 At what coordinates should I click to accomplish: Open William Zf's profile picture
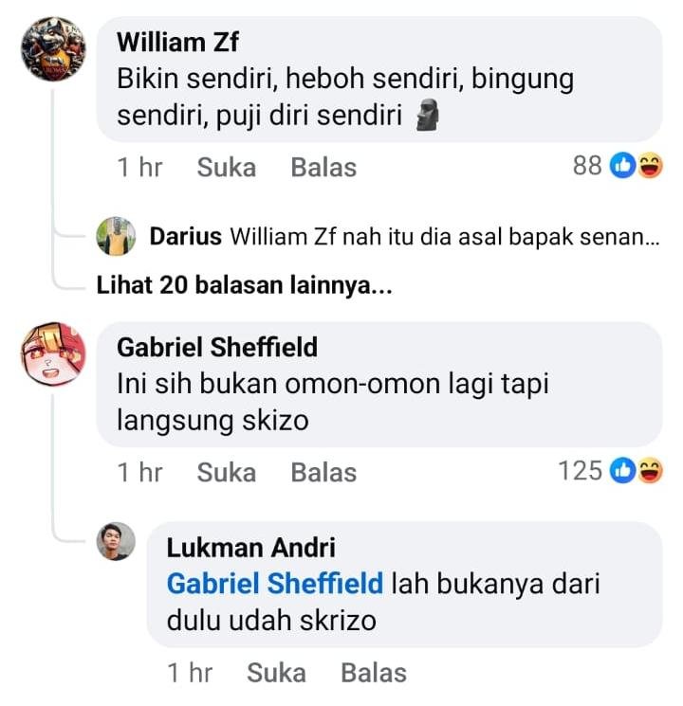click(x=53, y=49)
